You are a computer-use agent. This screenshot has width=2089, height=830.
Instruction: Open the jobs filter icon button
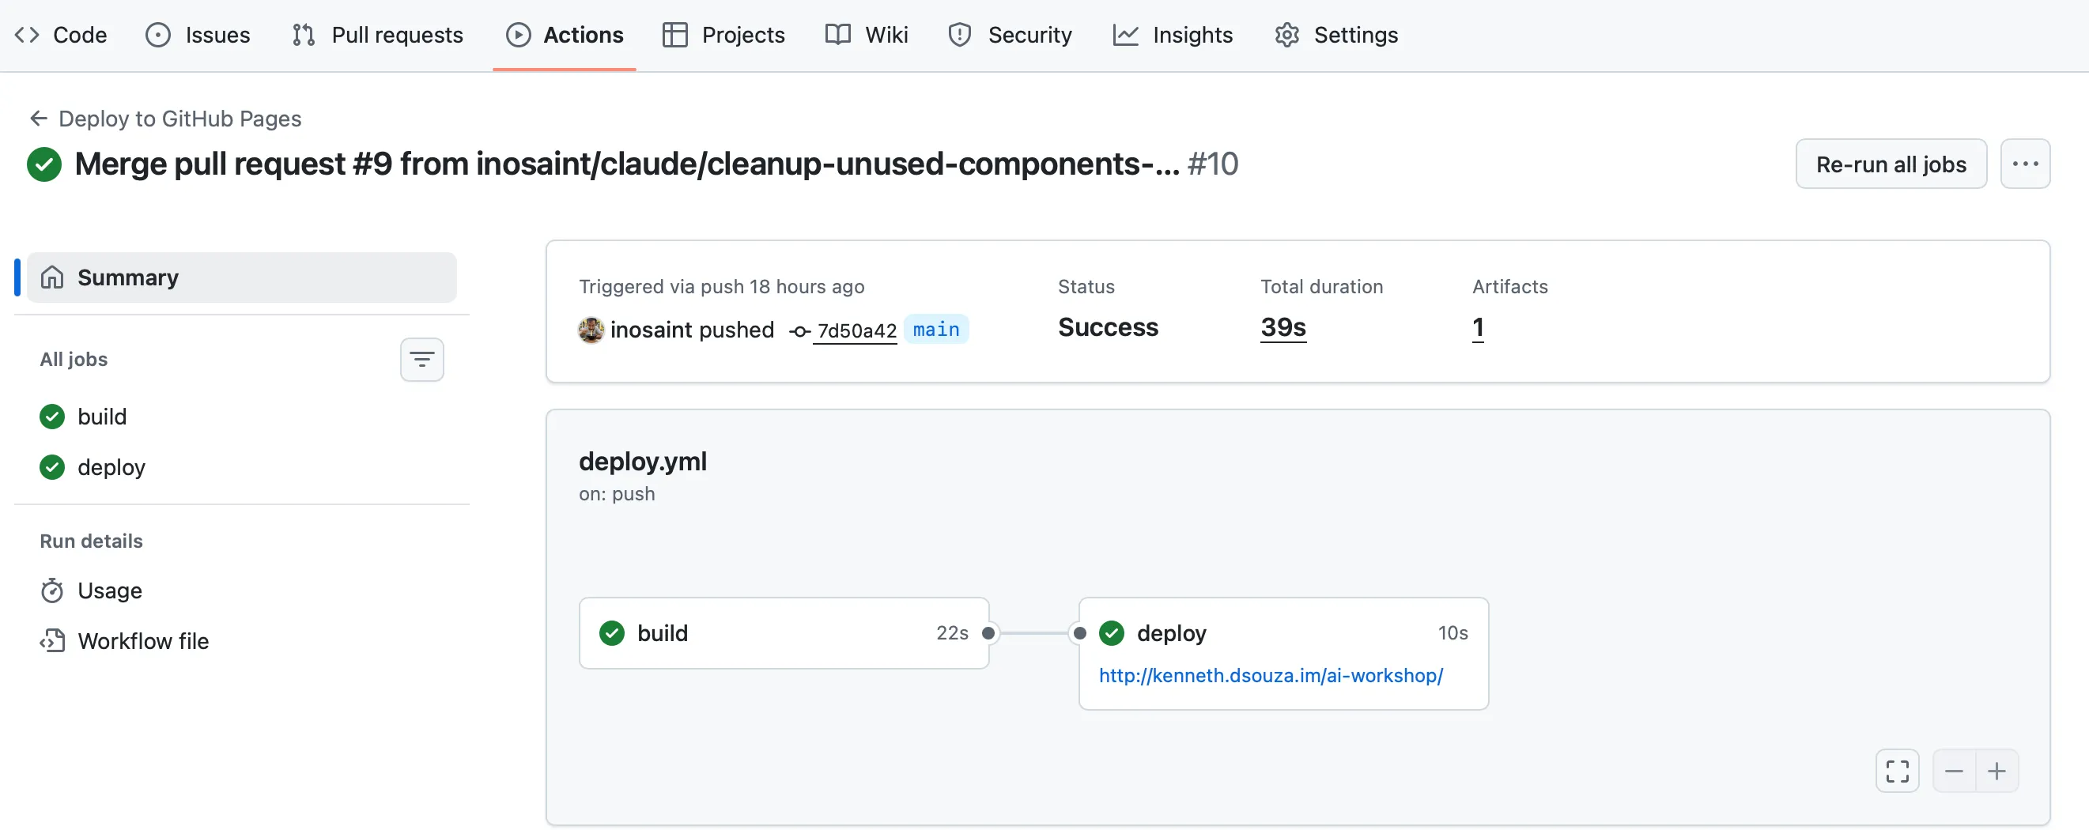[x=421, y=359]
